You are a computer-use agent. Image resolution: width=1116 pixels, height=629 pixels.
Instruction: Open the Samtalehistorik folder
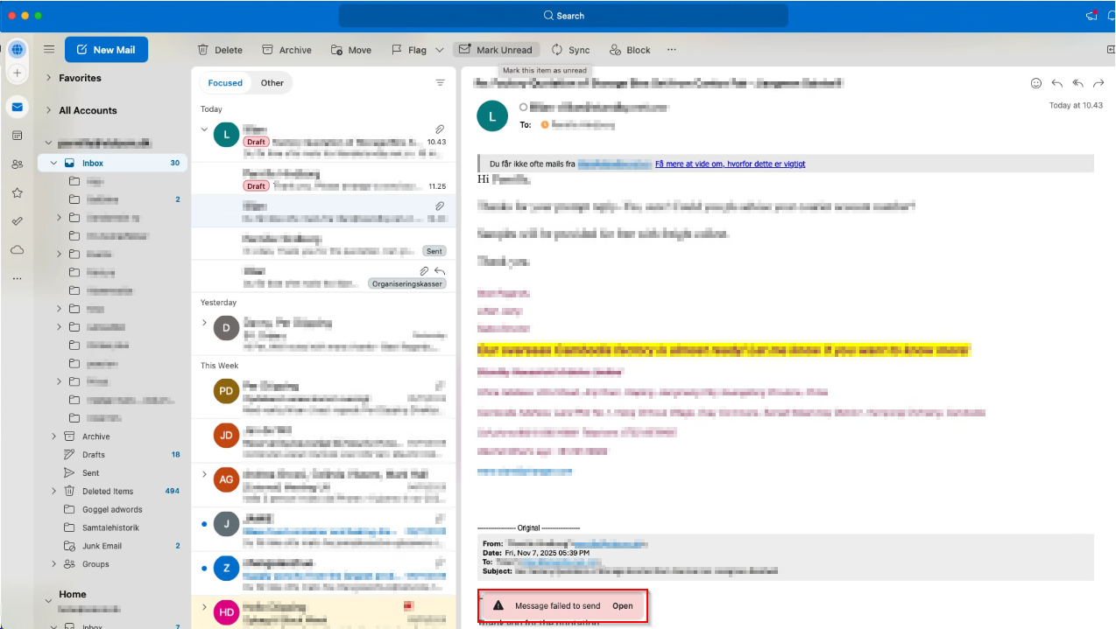112,528
